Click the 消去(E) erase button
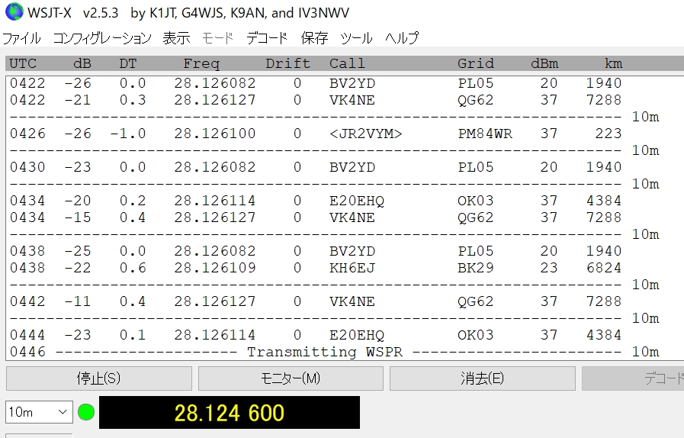684x438 pixels. 482,378
